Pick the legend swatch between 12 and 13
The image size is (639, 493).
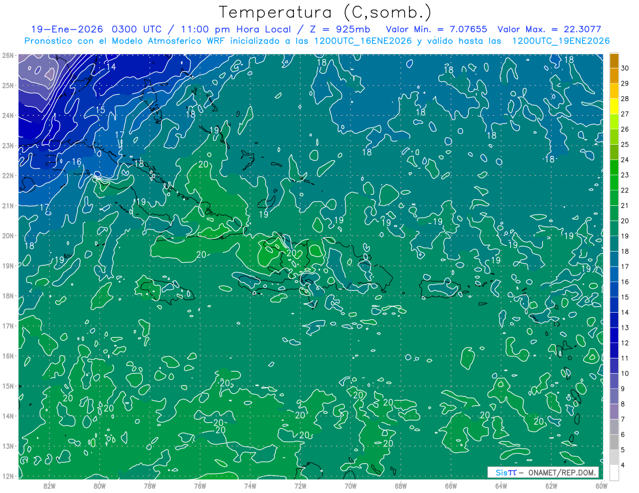[x=614, y=335]
